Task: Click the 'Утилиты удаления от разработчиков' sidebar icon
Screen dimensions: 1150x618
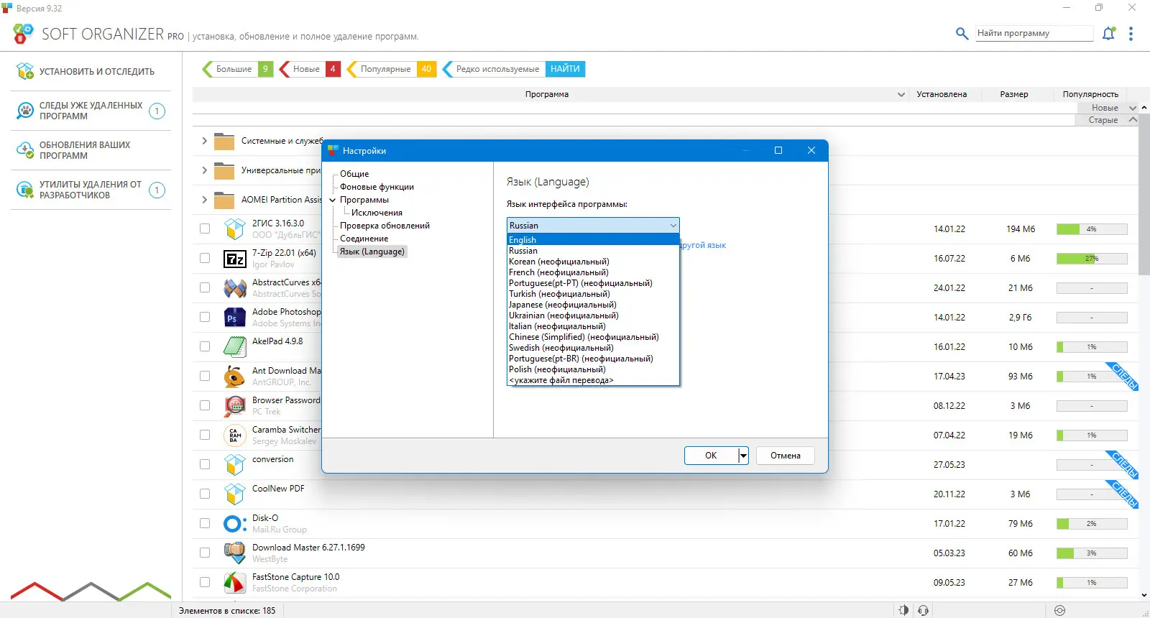Action: (25, 190)
